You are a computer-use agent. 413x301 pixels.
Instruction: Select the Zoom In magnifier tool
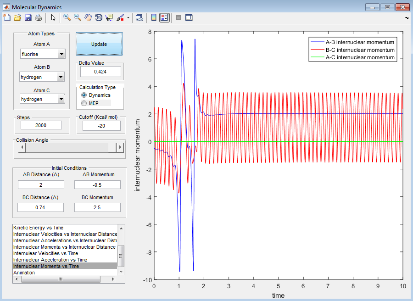pos(67,18)
